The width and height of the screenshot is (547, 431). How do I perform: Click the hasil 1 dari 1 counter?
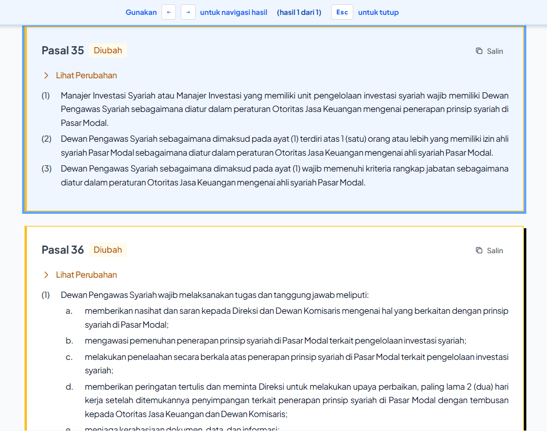tap(299, 12)
